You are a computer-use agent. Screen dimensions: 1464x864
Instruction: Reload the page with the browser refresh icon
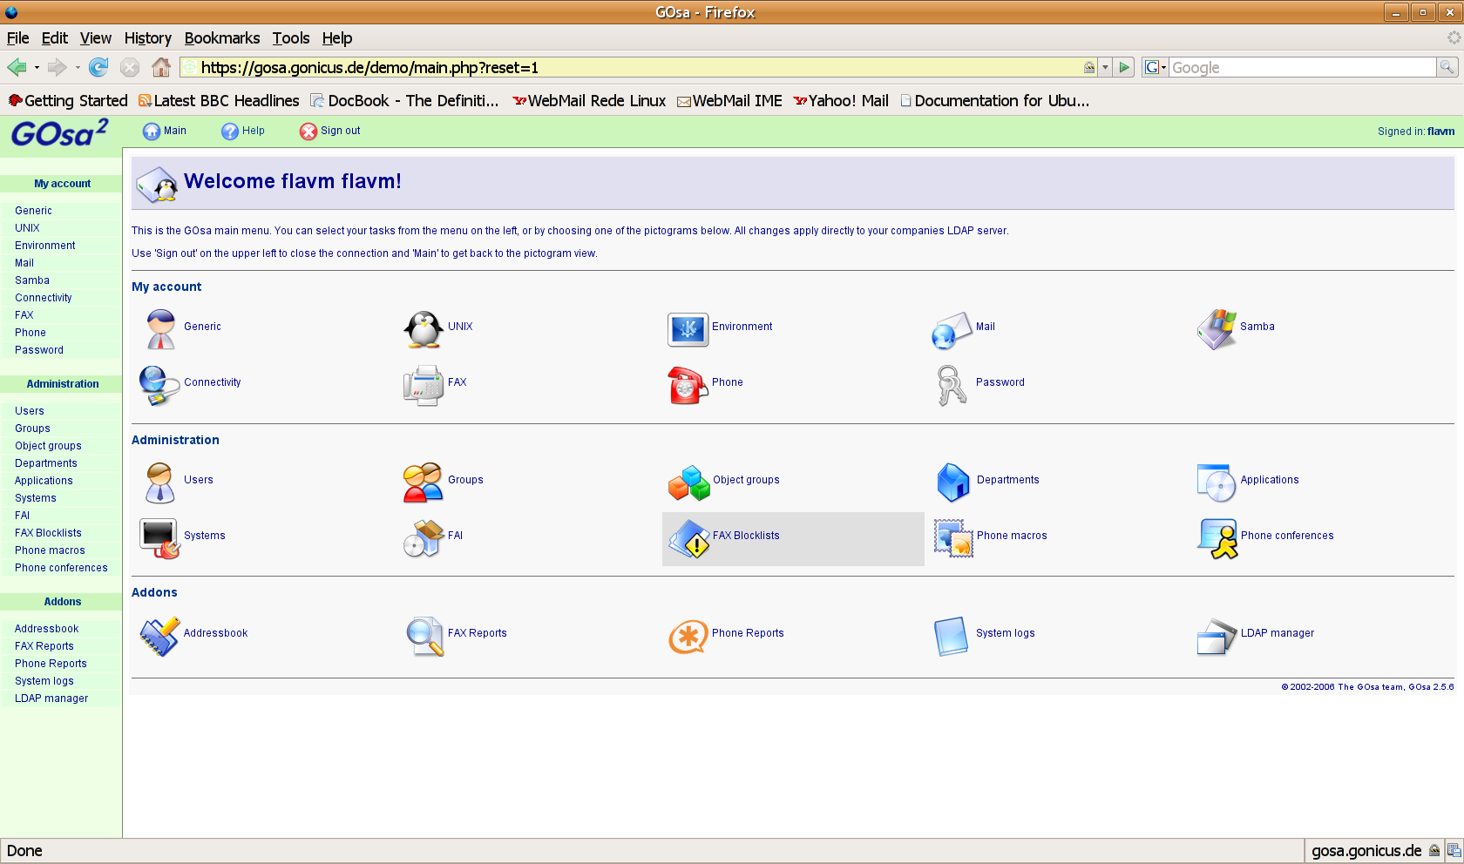(98, 67)
